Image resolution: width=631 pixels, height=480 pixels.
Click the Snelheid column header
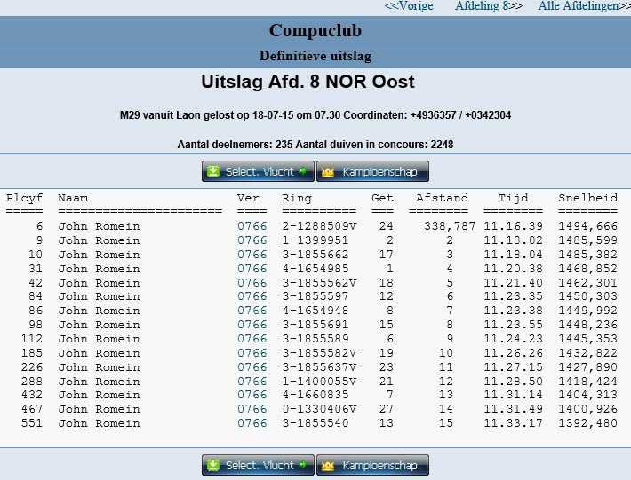pos(588,198)
